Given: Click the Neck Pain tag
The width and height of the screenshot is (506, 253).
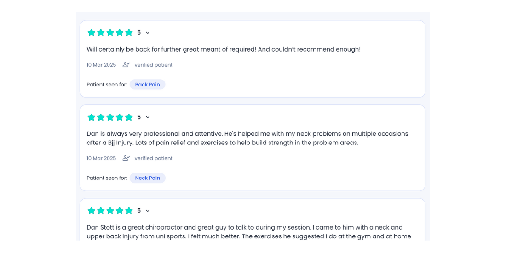Looking at the screenshot, I should [148, 178].
